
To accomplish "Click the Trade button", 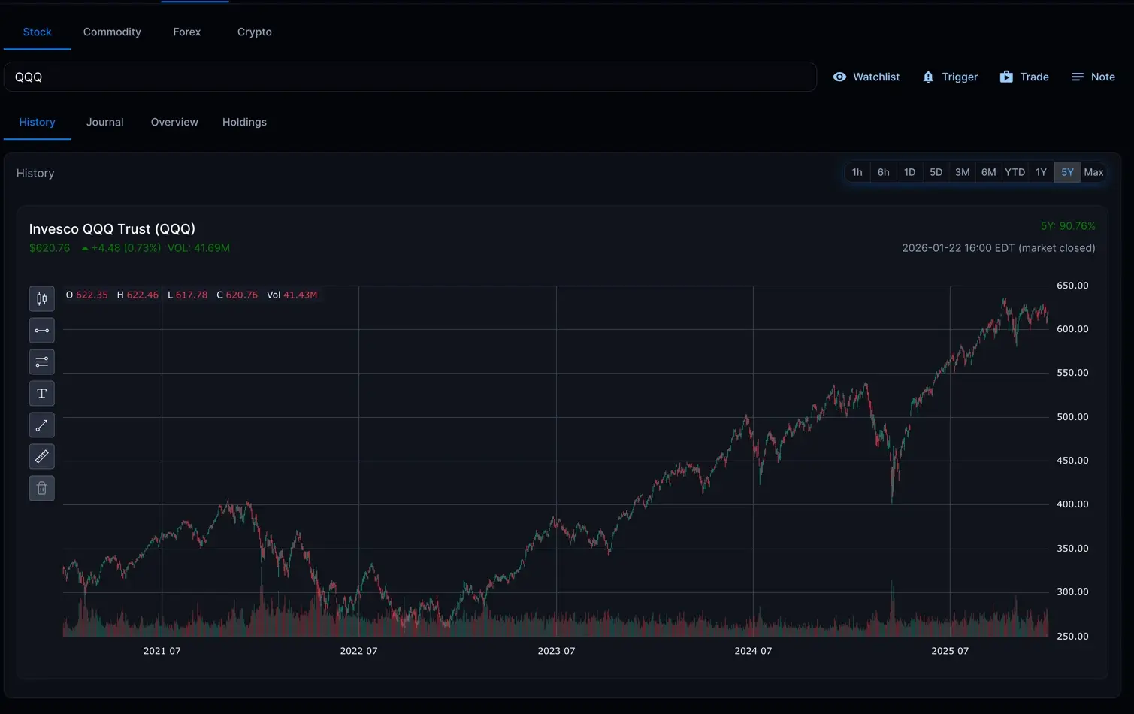I will 1024,77.
